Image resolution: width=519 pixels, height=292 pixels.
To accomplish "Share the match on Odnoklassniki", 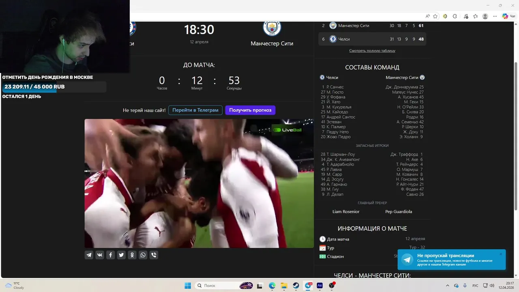I will point(132,255).
